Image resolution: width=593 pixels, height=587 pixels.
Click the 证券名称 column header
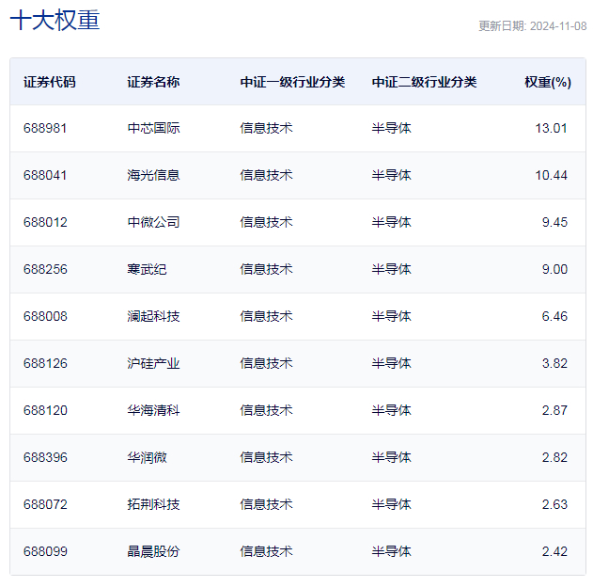pyautogui.click(x=153, y=82)
